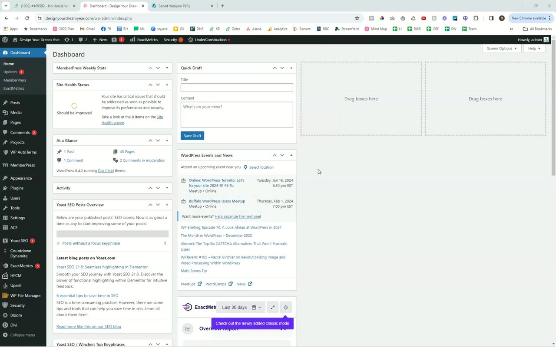Click the Select location link

coord(261,167)
